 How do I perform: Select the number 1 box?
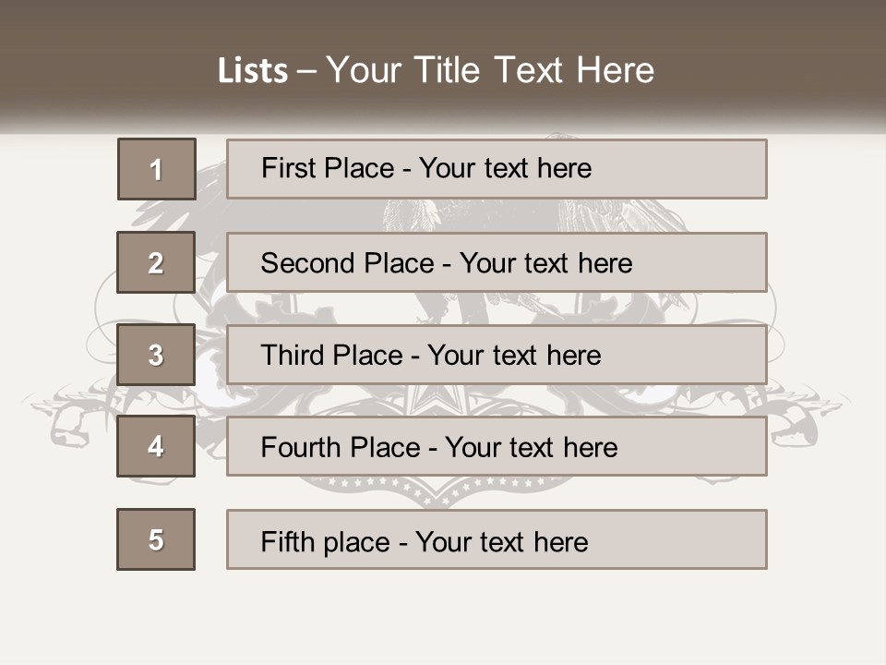click(x=156, y=169)
